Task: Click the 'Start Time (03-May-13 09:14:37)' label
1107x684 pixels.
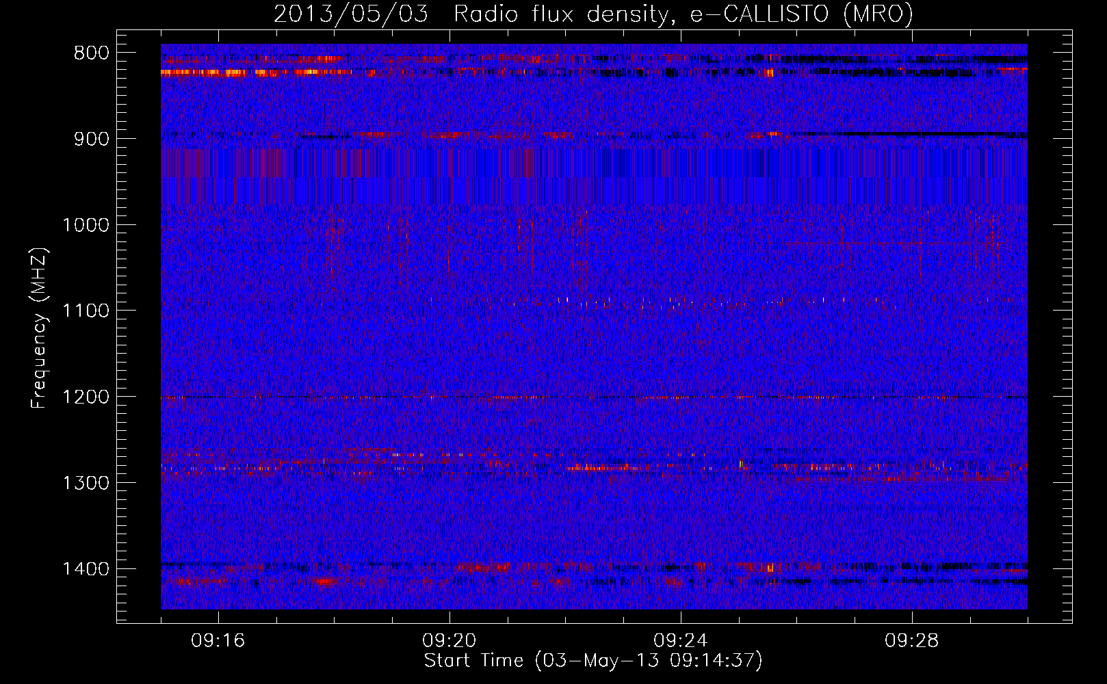Action: [593, 661]
